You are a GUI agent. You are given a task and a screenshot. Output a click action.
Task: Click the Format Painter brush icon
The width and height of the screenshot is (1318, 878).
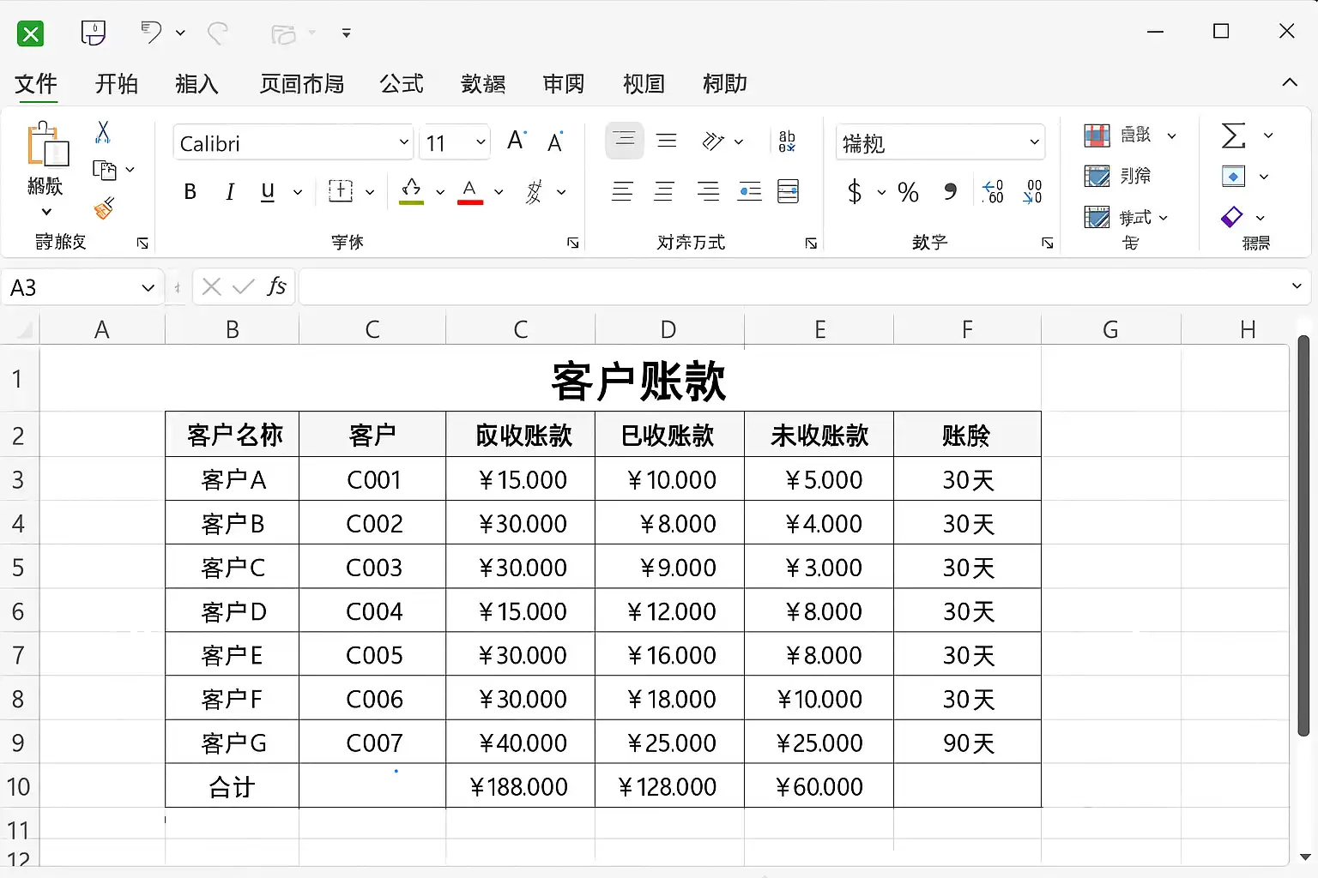click(x=104, y=208)
